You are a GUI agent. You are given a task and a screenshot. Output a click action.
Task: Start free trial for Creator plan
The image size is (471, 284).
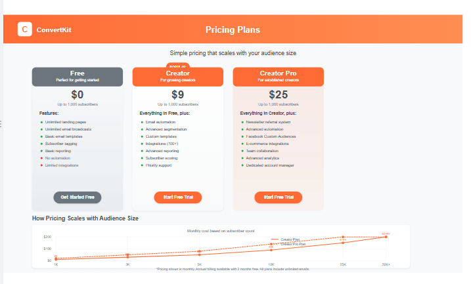177,197
